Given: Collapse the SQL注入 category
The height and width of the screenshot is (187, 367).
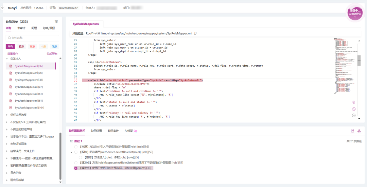Looking at the screenshot, I should point(7,59).
